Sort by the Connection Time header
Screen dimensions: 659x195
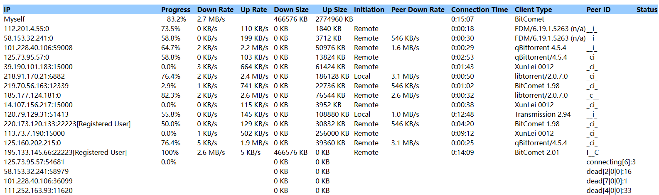point(479,10)
